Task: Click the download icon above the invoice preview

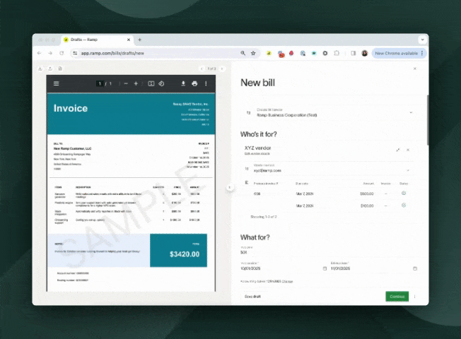Action: [40, 69]
